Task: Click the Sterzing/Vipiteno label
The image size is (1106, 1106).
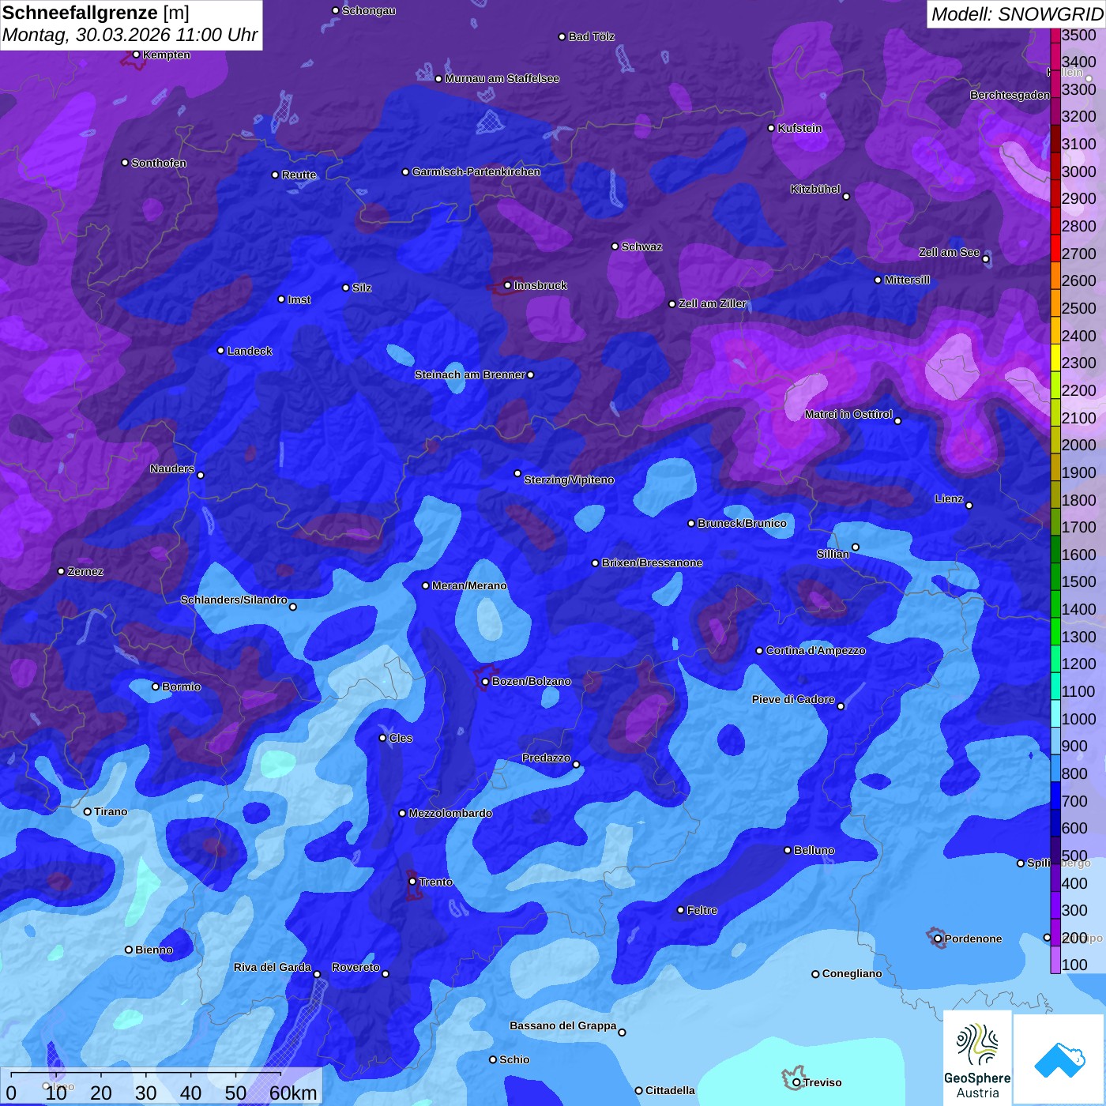Action: tap(569, 480)
